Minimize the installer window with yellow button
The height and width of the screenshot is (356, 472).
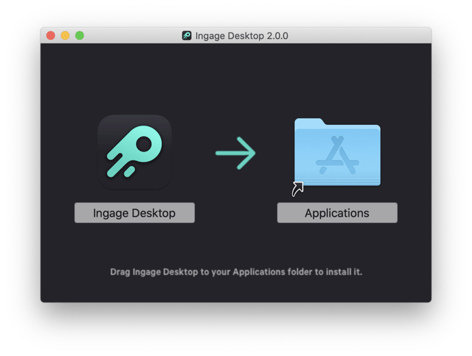pyautogui.click(x=65, y=36)
